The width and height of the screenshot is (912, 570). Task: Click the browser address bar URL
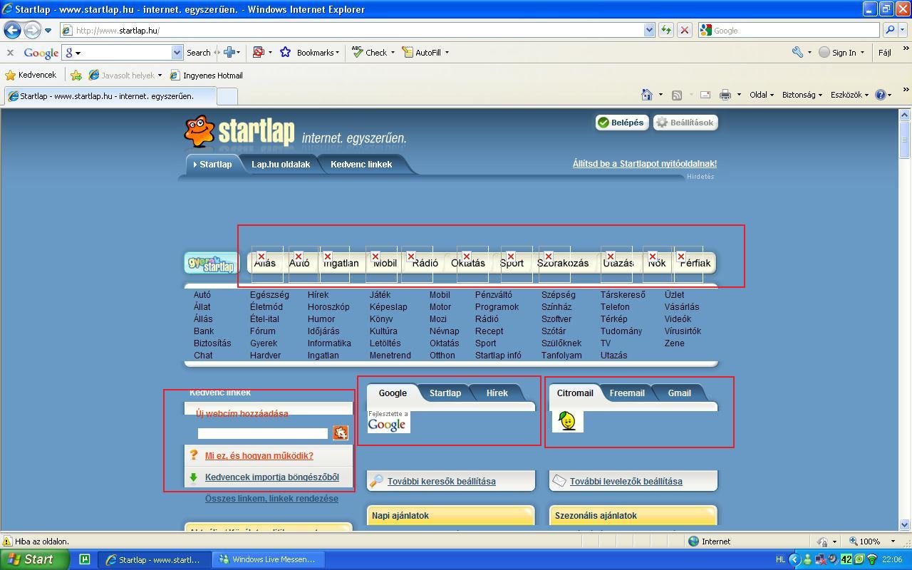tap(118, 31)
